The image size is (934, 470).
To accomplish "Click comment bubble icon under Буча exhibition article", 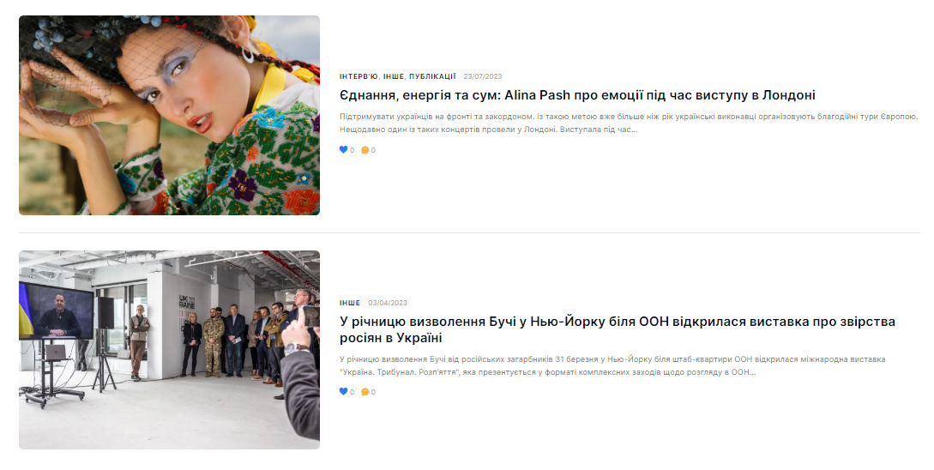I will [365, 392].
